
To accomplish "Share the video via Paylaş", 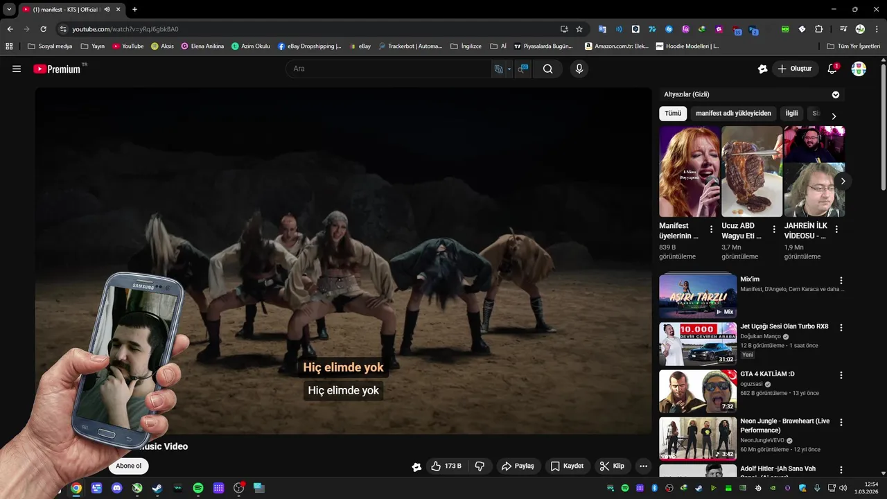I will (x=518, y=466).
